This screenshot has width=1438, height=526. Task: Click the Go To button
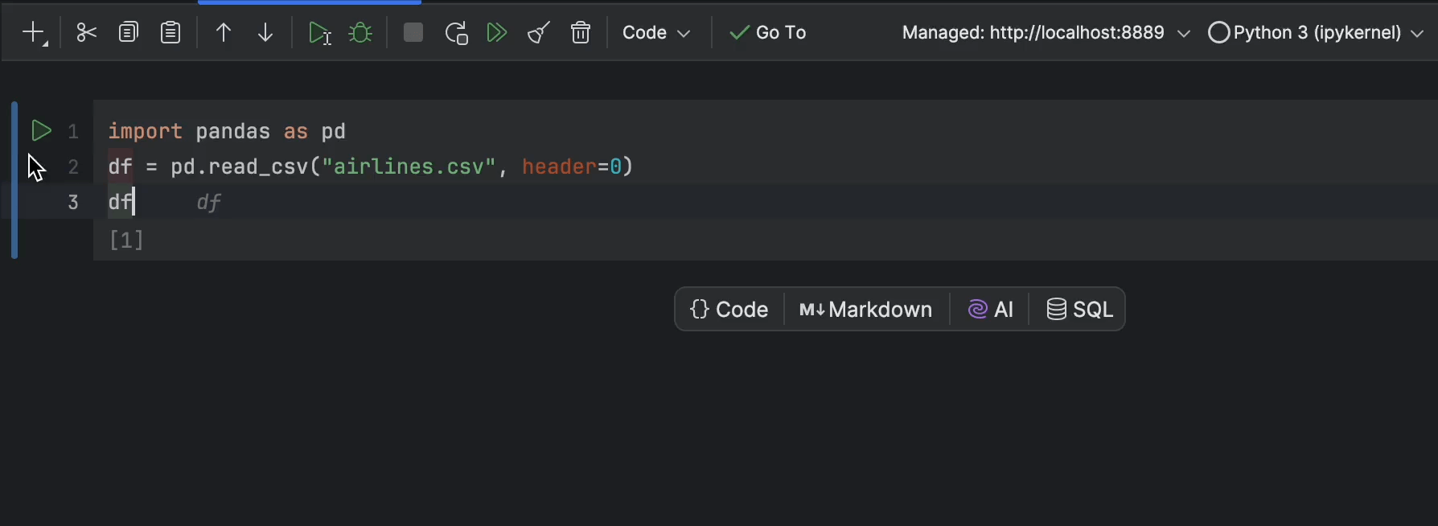[767, 33]
